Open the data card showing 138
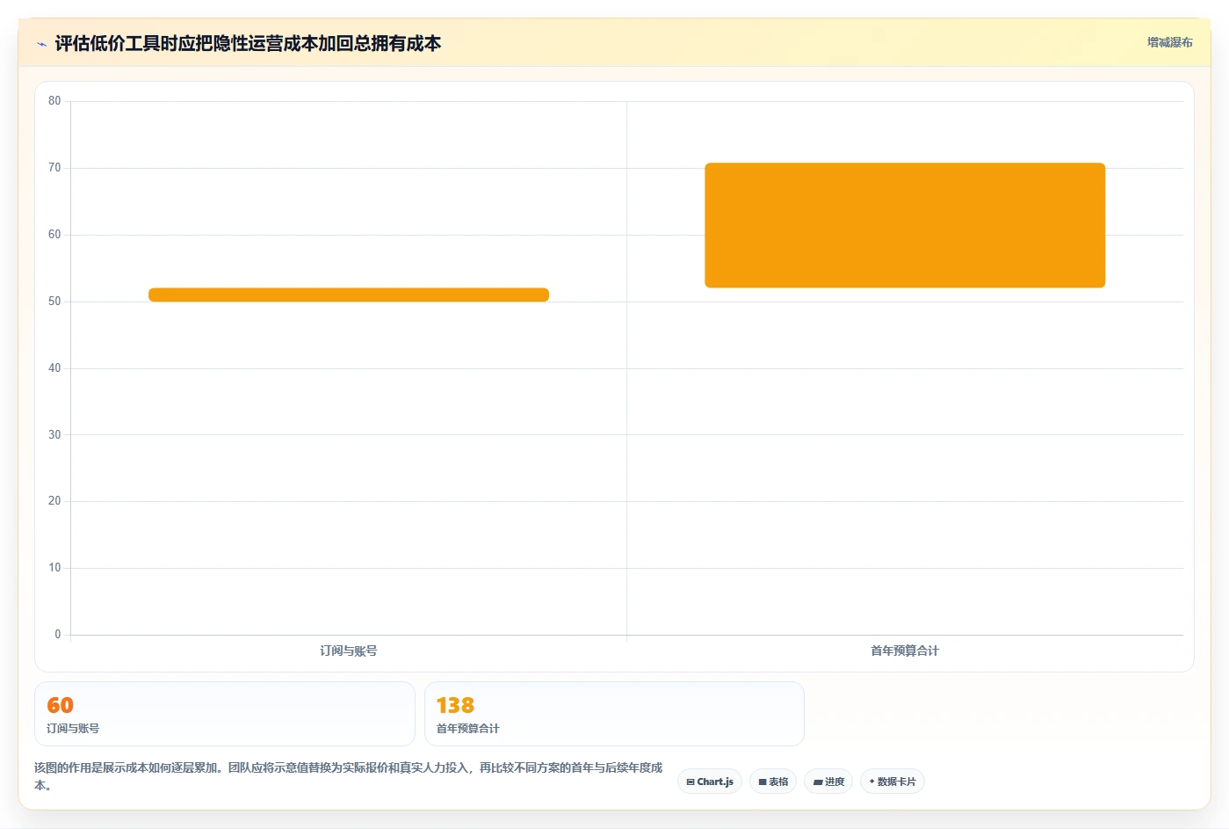 614,714
